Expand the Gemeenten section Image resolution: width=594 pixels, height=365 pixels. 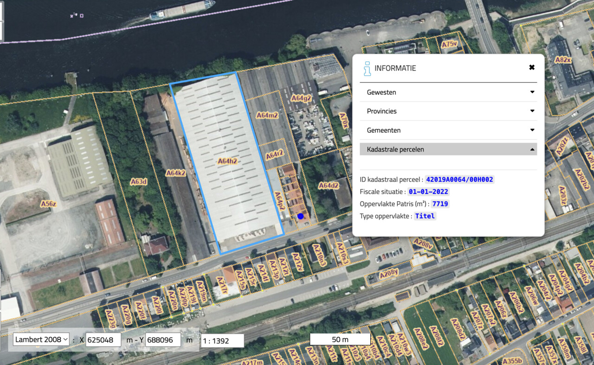448,130
